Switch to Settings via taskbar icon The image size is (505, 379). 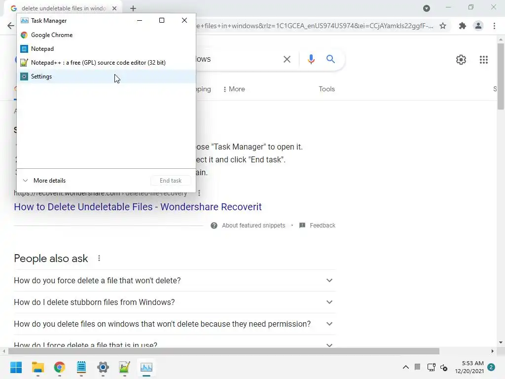tap(103, 367)
